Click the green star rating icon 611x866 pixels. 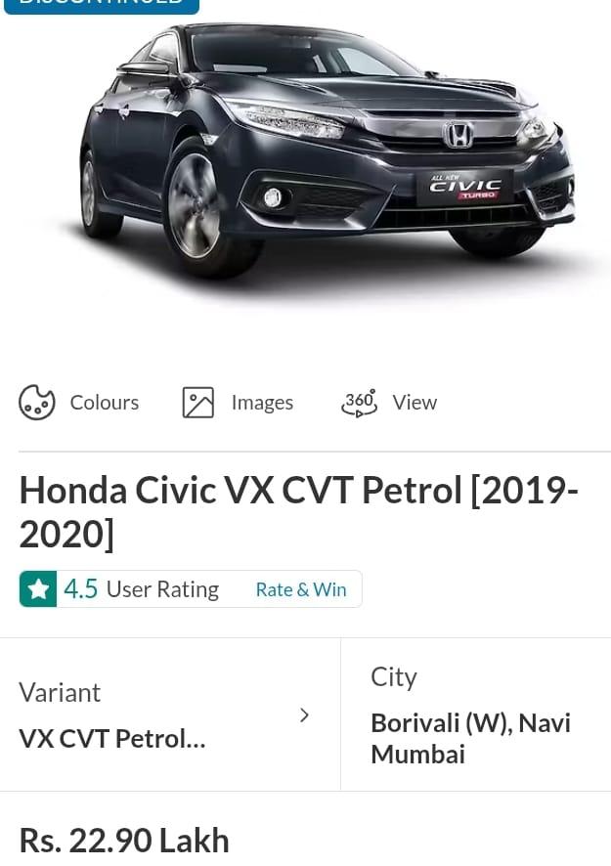(x=38, y=588)
